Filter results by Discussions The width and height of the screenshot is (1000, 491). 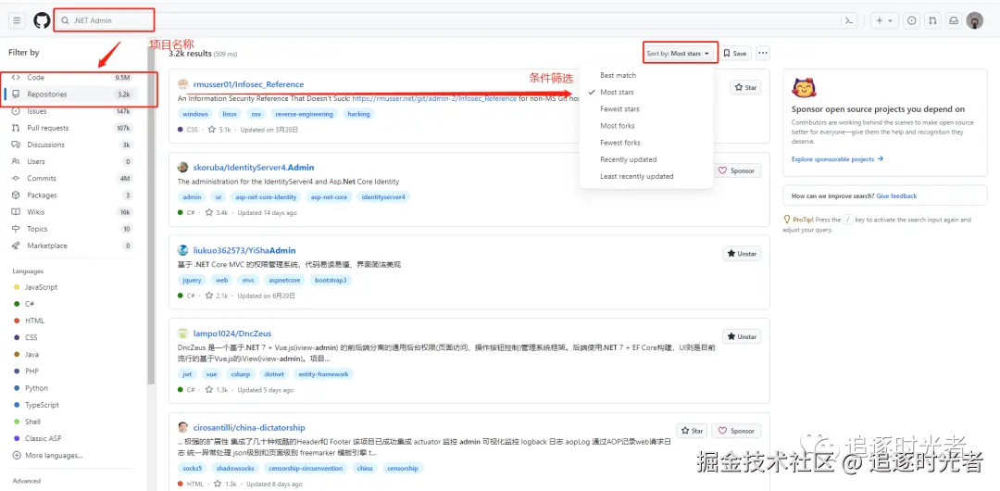[71, 145]
